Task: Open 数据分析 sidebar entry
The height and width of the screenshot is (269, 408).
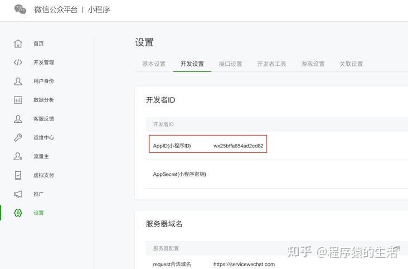Action: [43, 100]
